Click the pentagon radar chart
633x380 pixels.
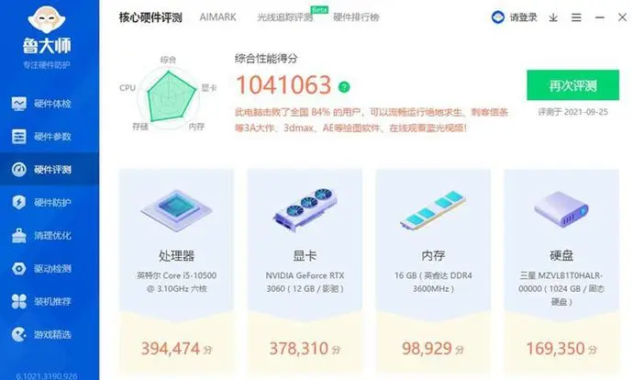(169, 96)
